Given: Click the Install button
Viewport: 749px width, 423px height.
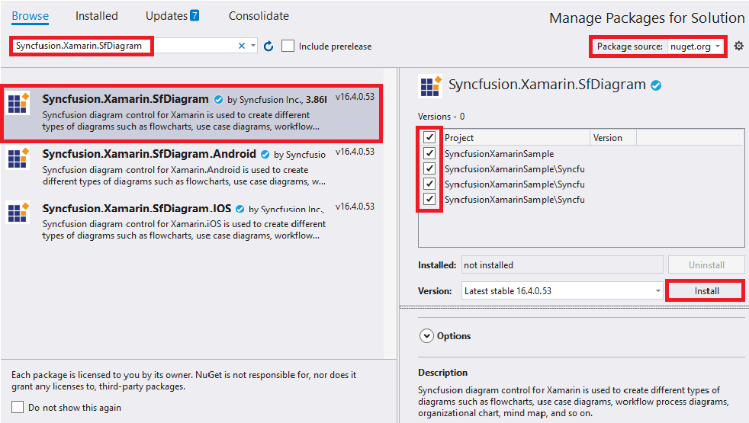Looking at the screenshot, I should 706,290.
